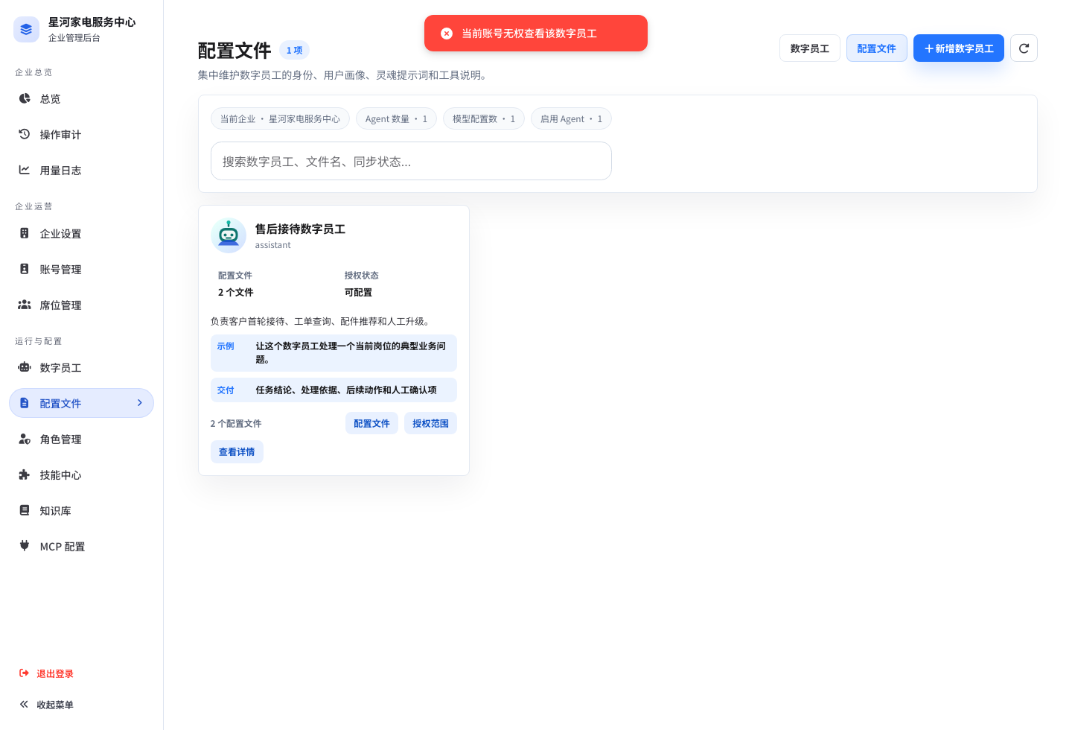This screenshot has height=730, width=1072.
Task: Open 知识库 menu item
Action: point(81,510)
